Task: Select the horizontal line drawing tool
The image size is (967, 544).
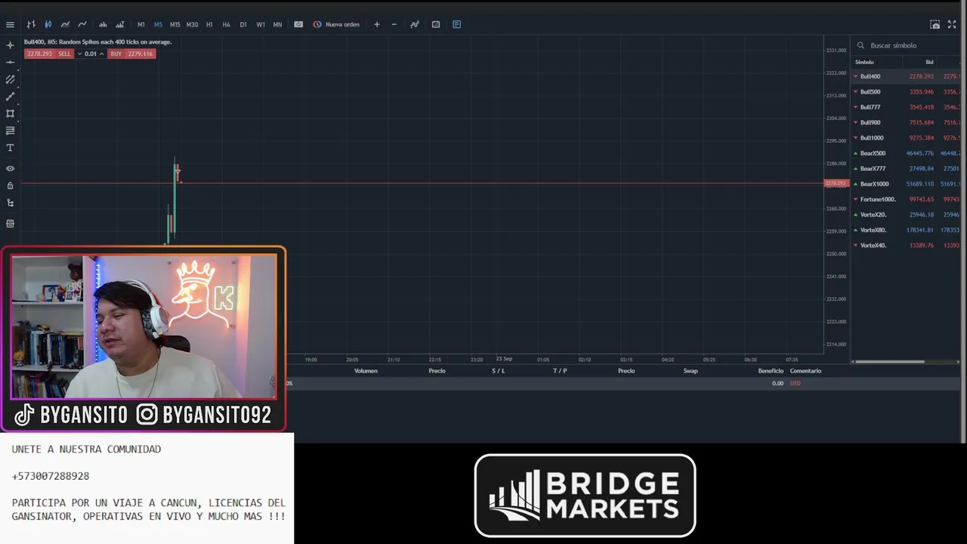Action: (x=10, y=62)
